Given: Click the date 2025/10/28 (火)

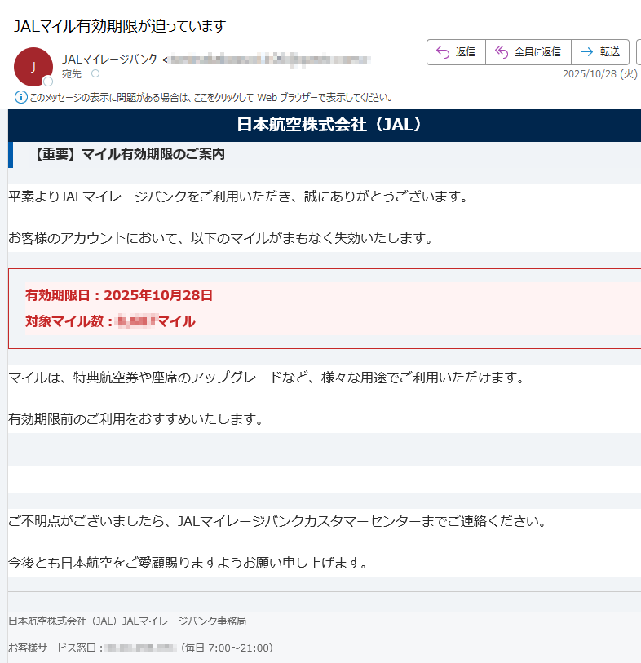Looking at the screenshot, I should point(599,74).
